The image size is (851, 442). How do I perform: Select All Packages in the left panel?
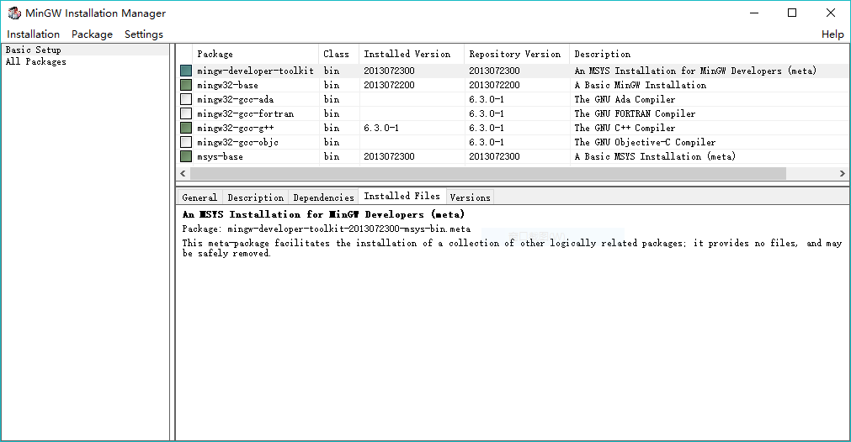click(x=36, y=61)
